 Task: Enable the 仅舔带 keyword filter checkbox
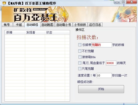80,45
